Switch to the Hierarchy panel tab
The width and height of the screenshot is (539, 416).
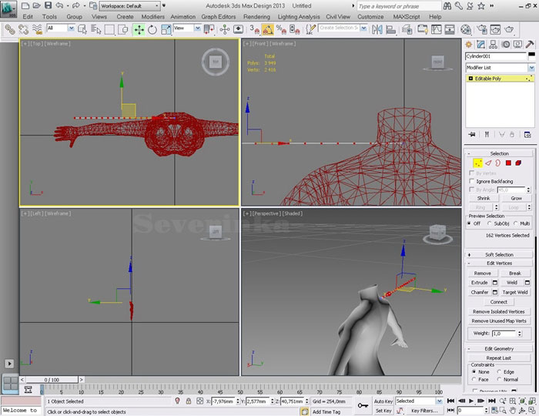point(494,45)
